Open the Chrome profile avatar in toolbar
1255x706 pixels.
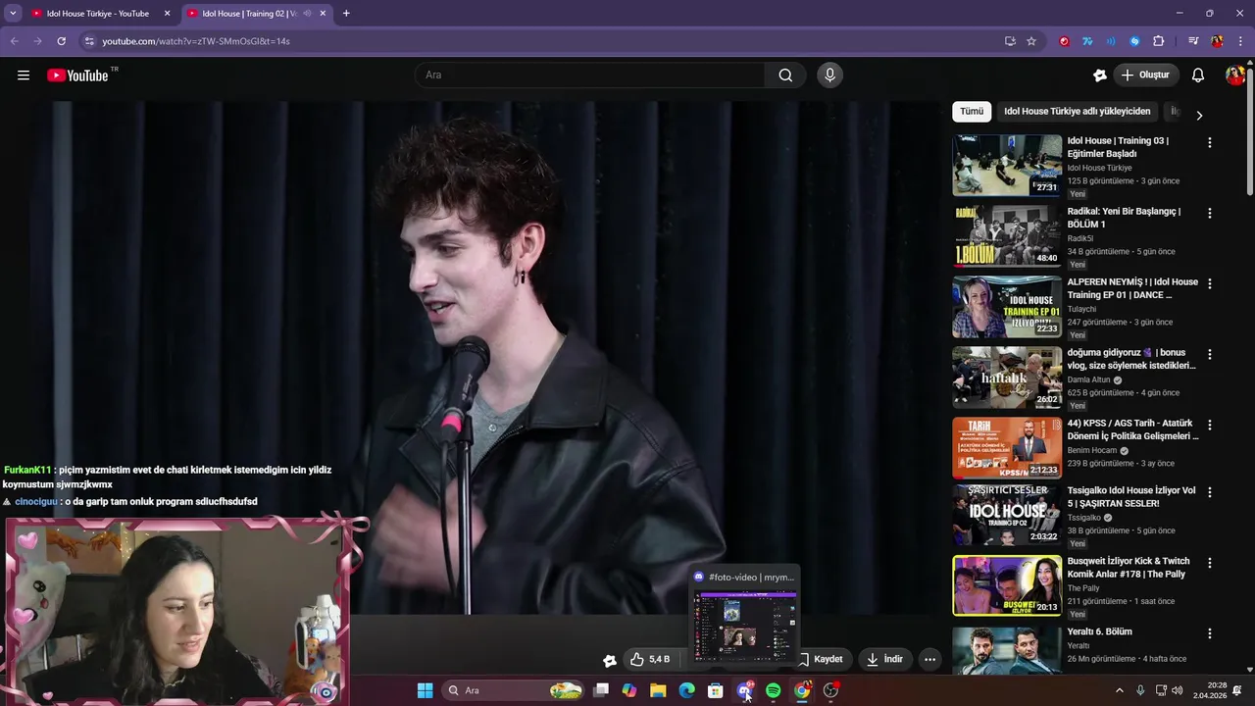(x=1217, y=41)
